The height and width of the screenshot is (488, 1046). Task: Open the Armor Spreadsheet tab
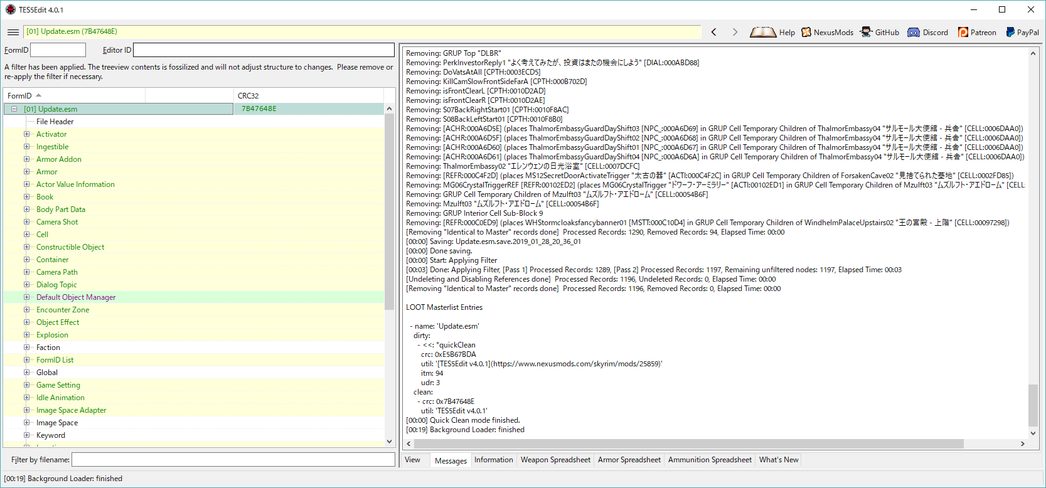coord(629,460)
